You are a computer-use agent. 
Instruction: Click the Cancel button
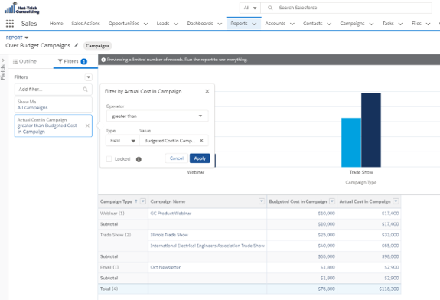pos(177,158)
